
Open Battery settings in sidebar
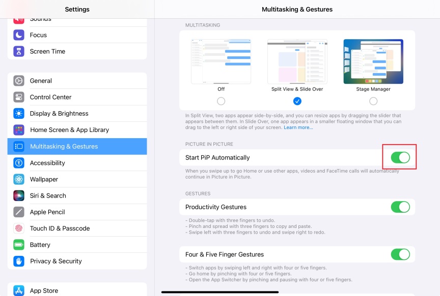tap(40, 245)
